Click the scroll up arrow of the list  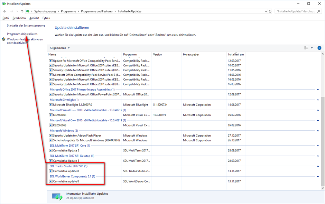point(323,54)
